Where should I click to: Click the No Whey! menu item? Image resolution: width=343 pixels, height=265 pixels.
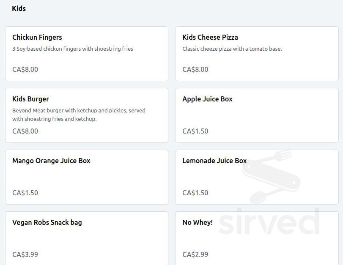[x=198, y=222]
